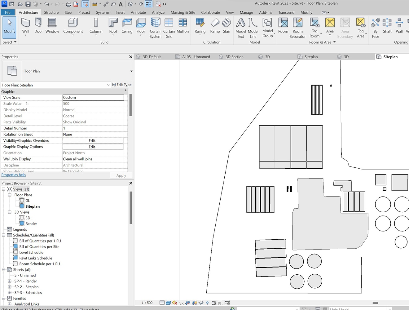Image resolution: width=409 pixels, height=310 pixels.
Task: Open the Properties help link
Action: click(13, 175)
